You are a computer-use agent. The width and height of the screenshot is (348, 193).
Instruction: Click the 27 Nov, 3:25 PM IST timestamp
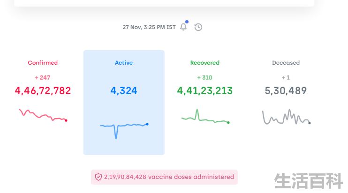149,27
